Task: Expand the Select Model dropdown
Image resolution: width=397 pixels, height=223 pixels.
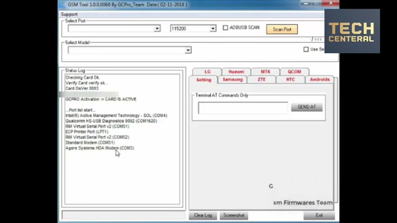Action: click(188, 50)
